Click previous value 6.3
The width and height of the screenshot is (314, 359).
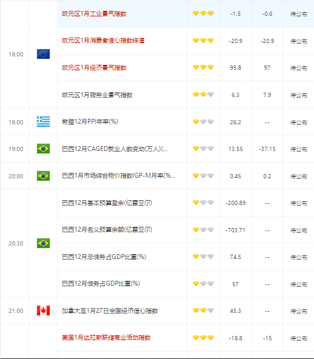235,95
